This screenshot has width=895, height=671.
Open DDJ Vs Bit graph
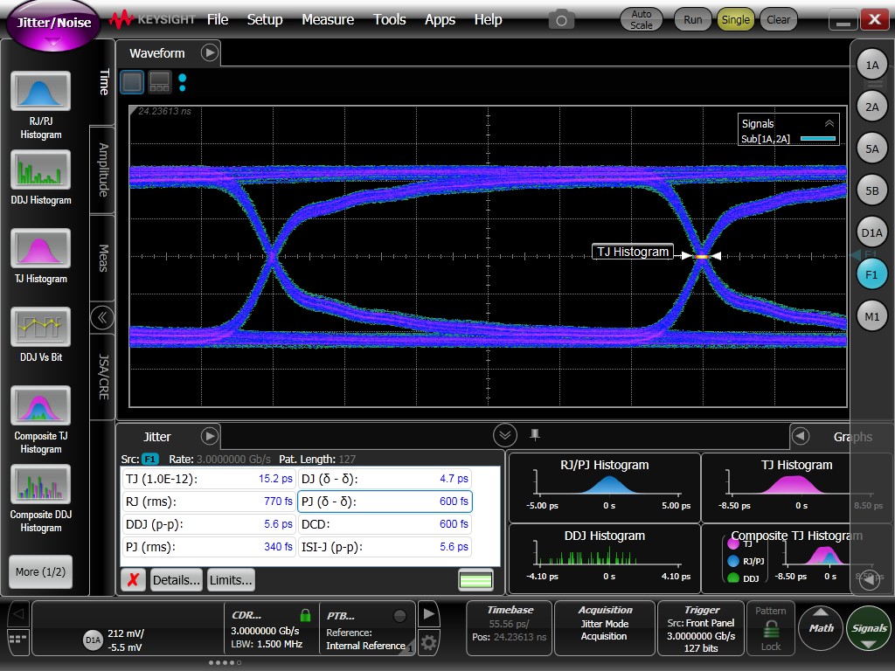40,328
